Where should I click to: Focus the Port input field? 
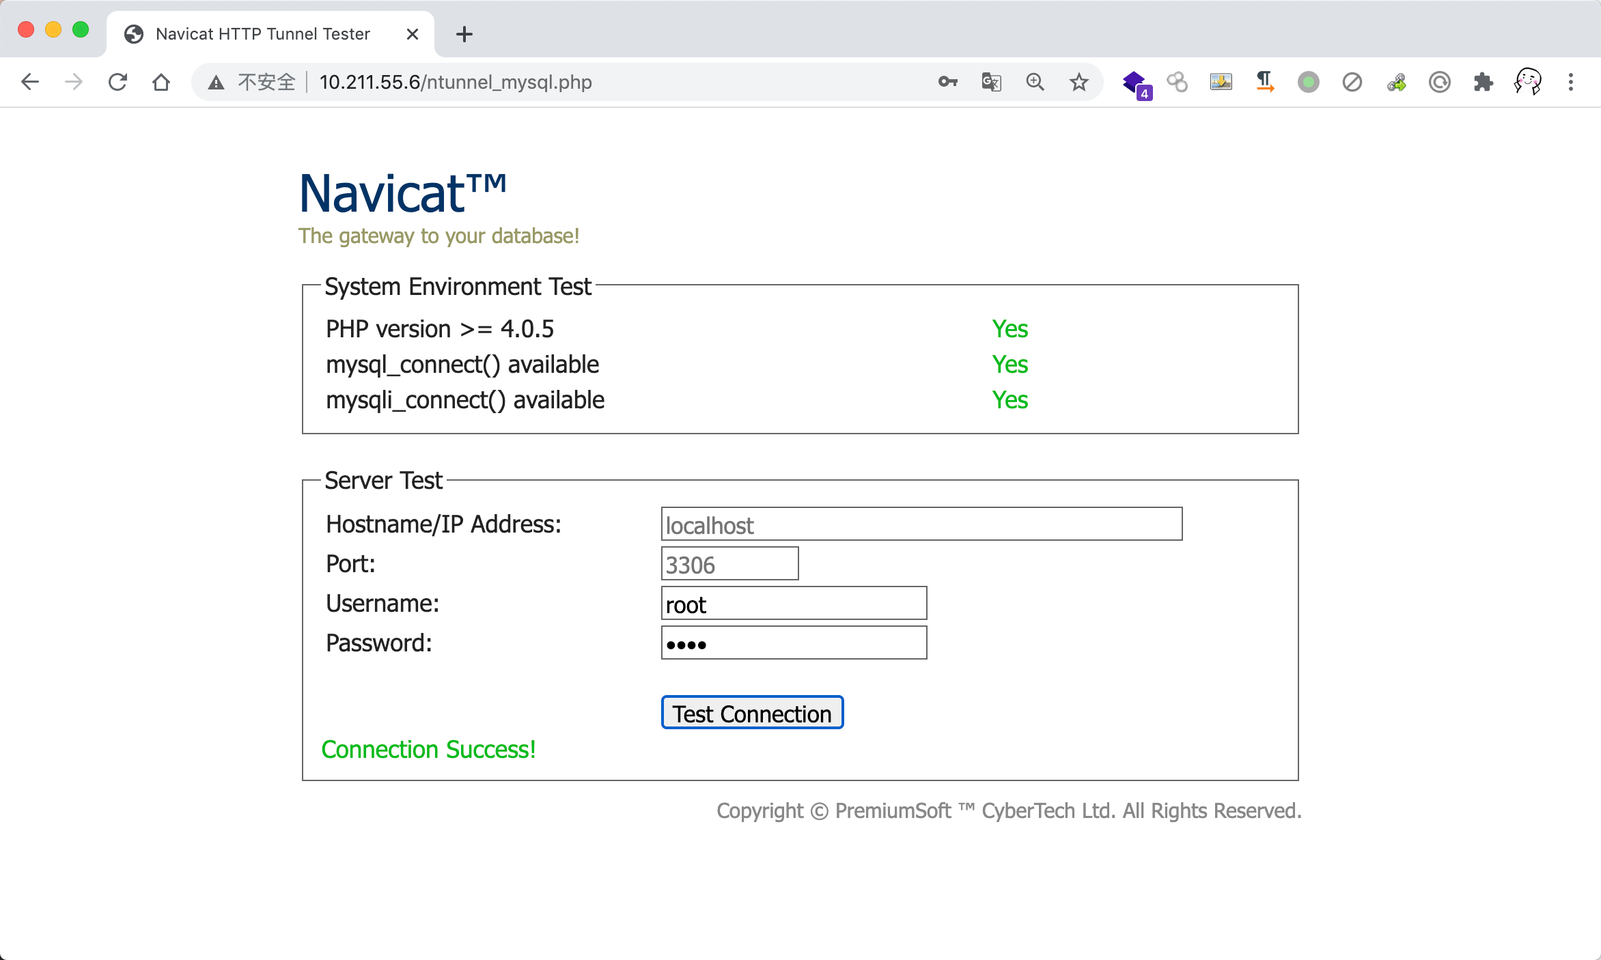click(729, 564)
